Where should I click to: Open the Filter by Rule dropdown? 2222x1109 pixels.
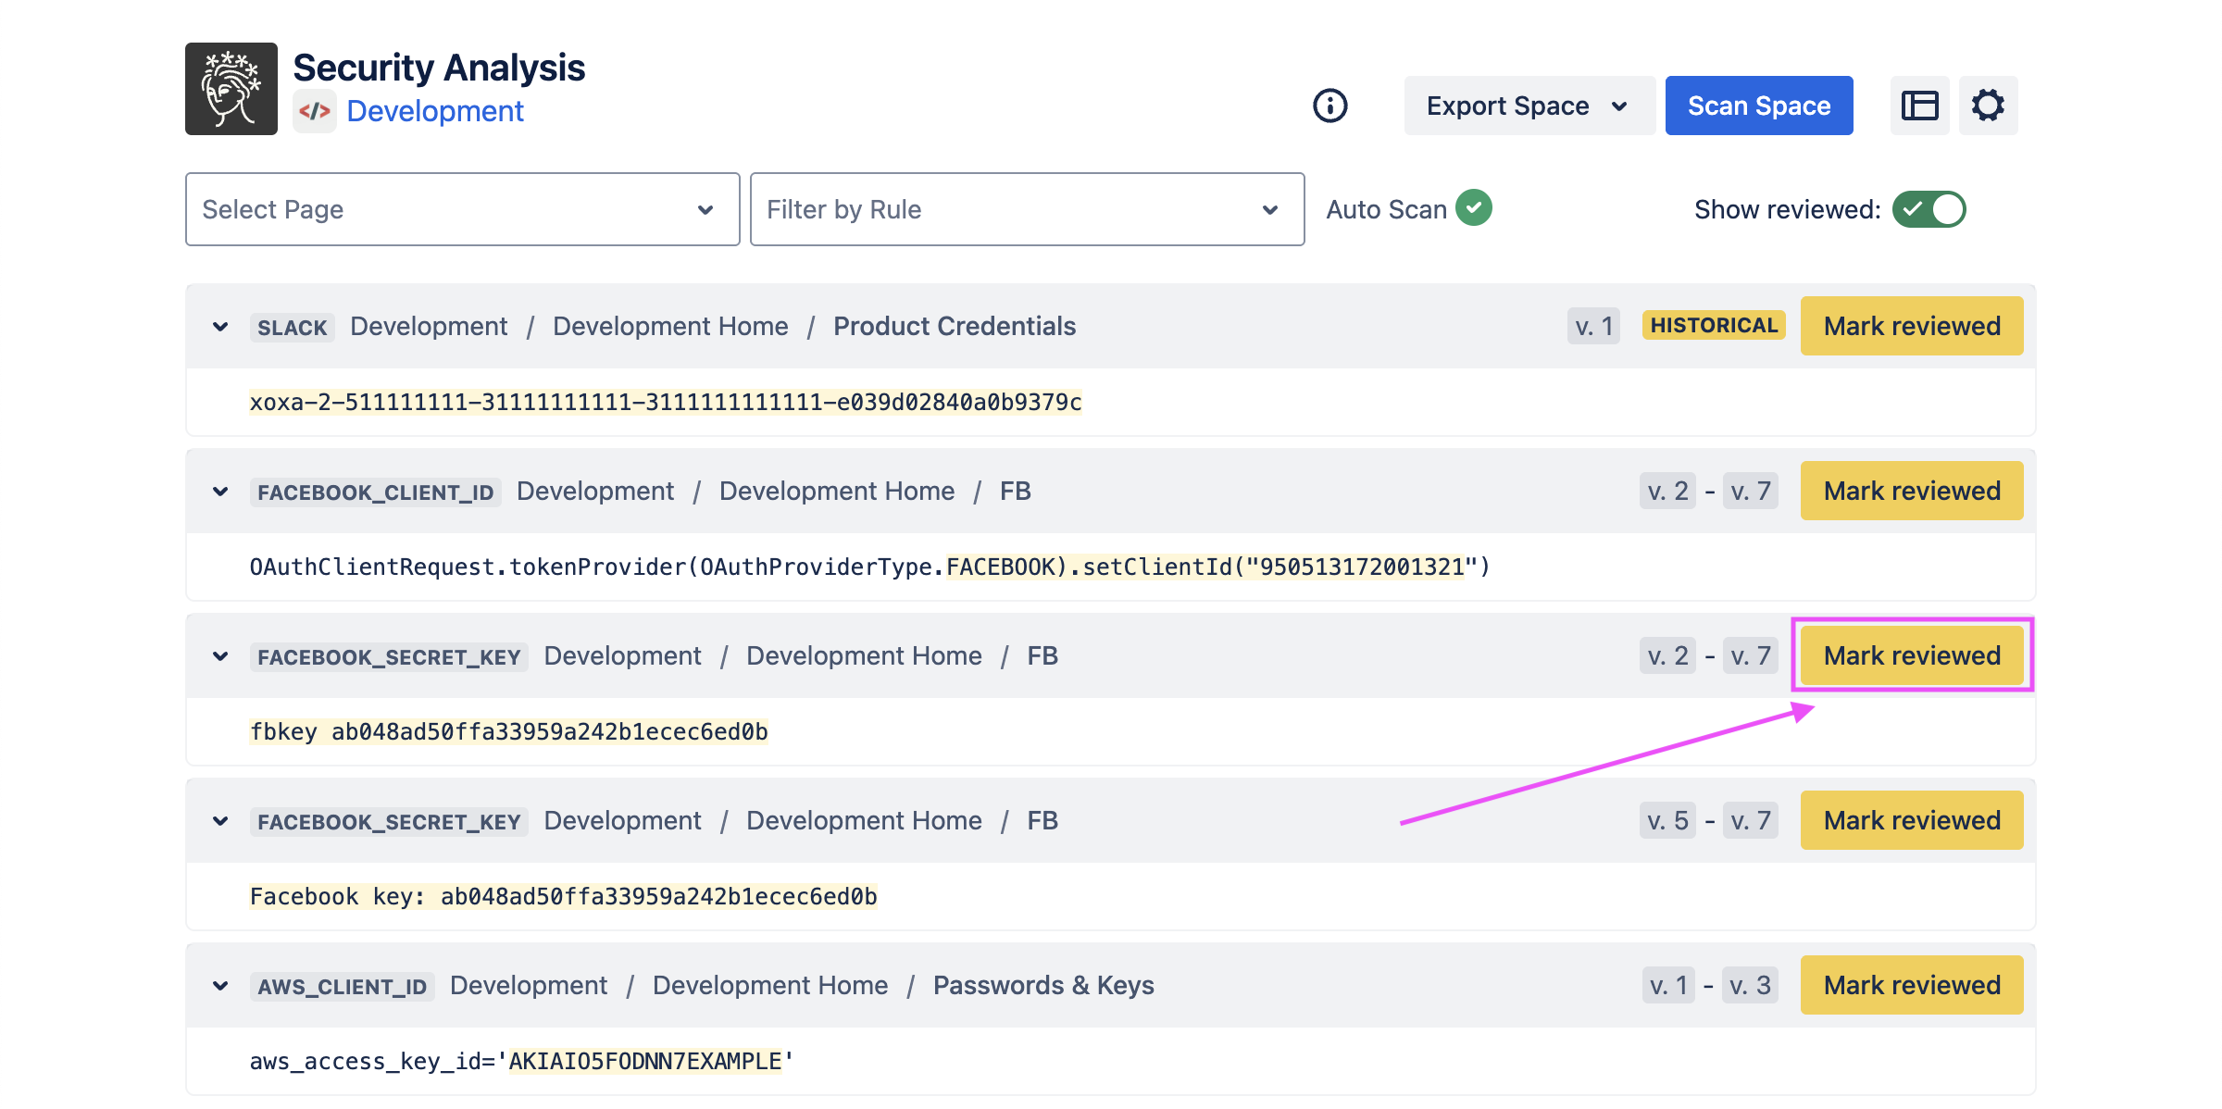pos(1026,209)
